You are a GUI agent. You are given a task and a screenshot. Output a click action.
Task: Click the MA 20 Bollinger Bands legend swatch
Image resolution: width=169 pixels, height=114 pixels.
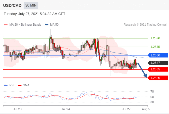pyautogui.click(x=6, y=25)
